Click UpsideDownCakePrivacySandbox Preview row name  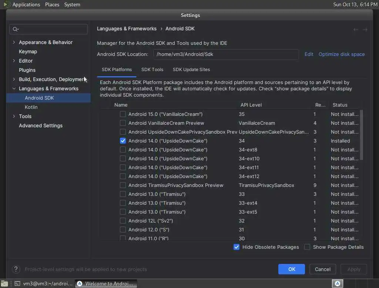pyautogui.click(x=183, y=132)
